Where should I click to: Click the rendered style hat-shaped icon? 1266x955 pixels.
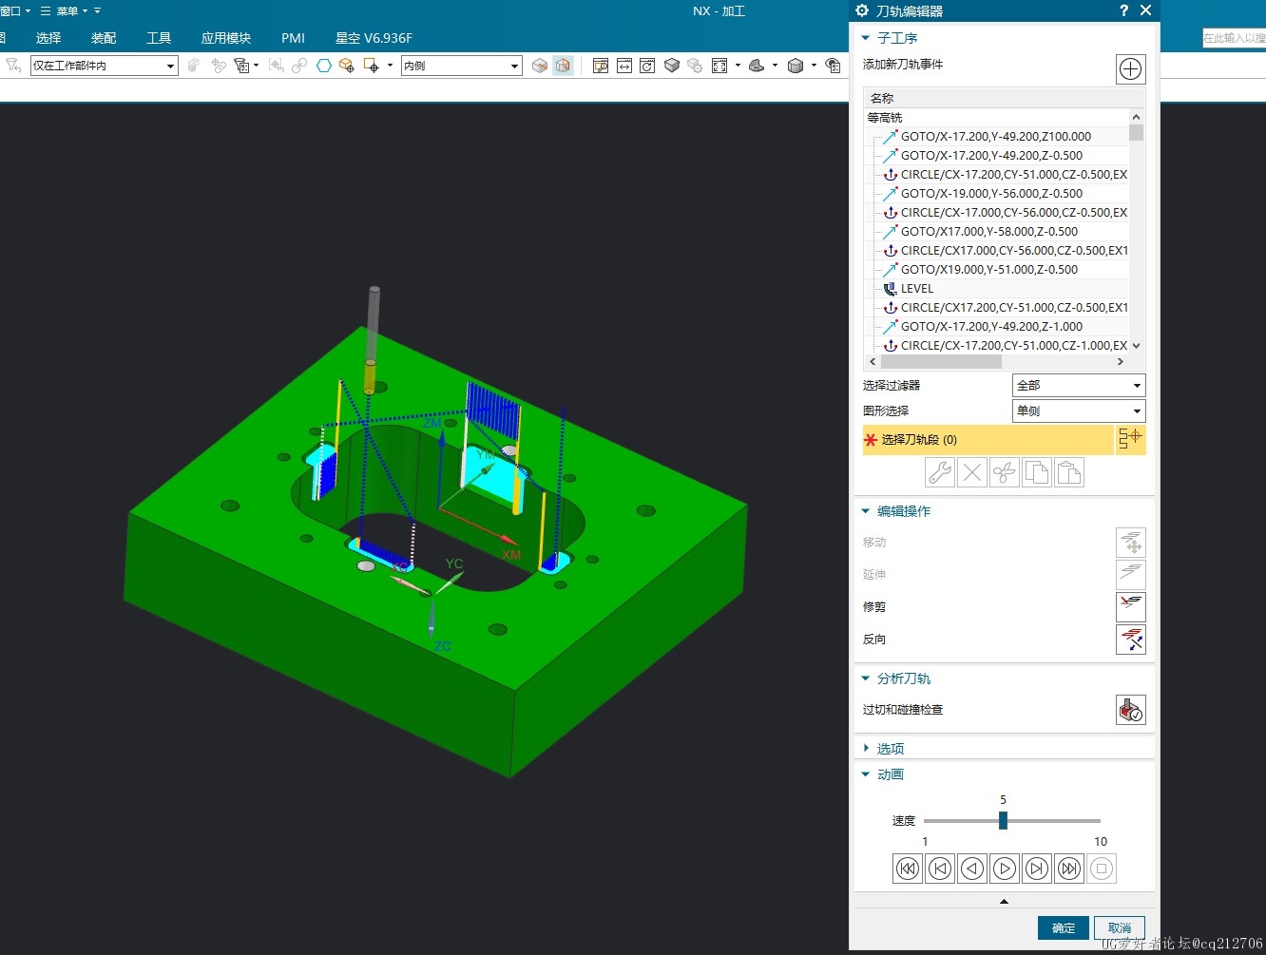[x=758, y=66]
